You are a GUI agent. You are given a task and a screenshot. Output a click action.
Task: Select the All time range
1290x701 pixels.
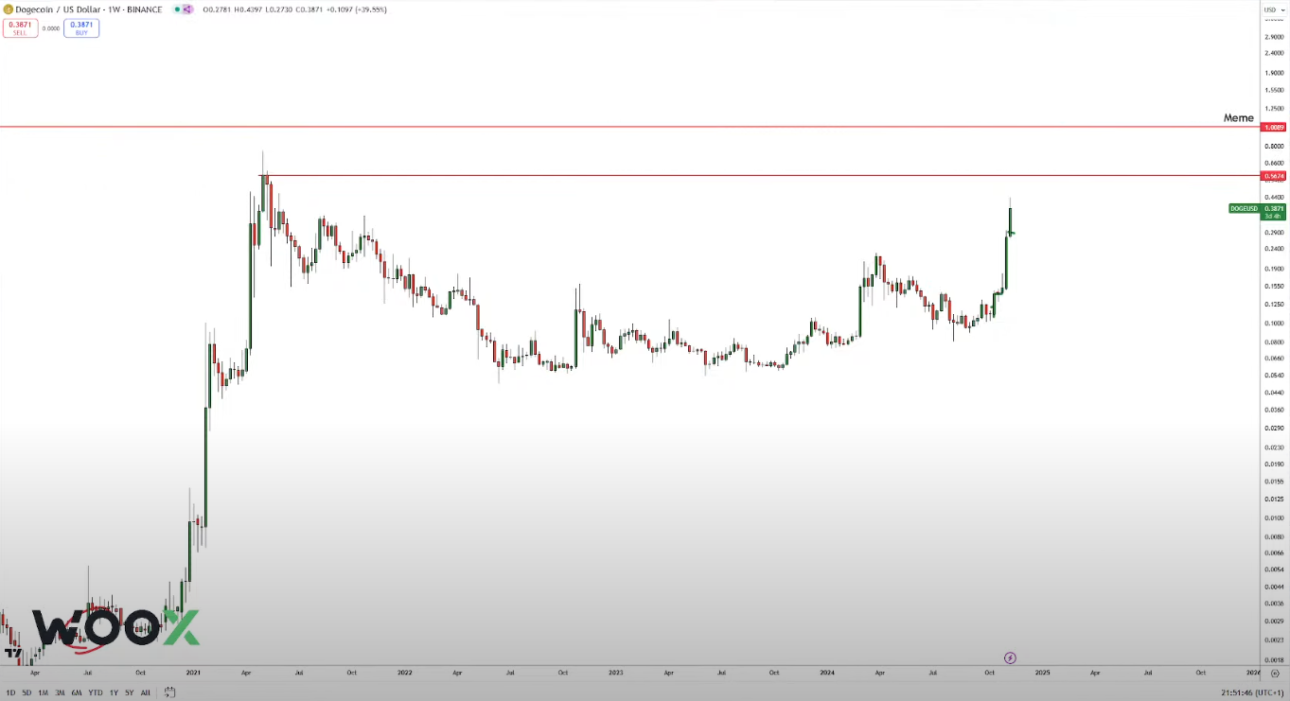(x=145, y=692)
